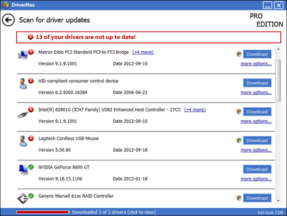The height and width of the screenshot is (216, 287).
Task: Click the shield icon beside Logitech Download
Action: pyautogui.click(x=238, y=140)
